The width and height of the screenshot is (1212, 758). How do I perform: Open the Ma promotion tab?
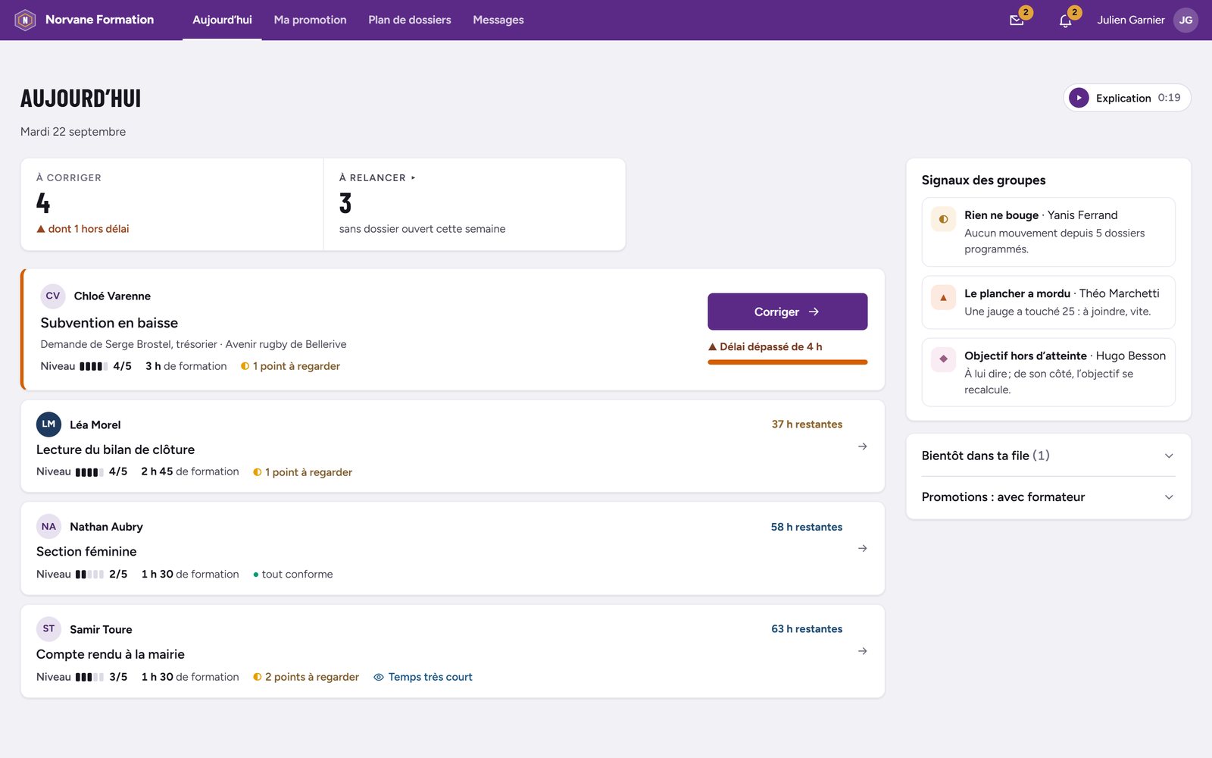tap(310, 20)
